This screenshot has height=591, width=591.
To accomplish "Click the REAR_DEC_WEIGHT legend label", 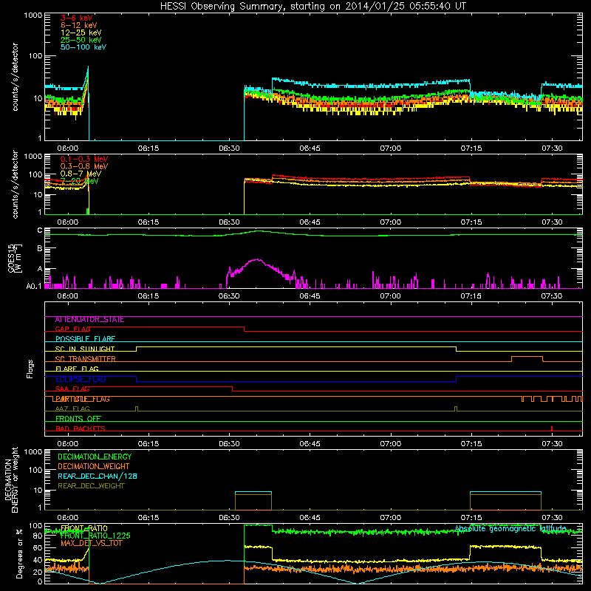I will pos(91,486).
